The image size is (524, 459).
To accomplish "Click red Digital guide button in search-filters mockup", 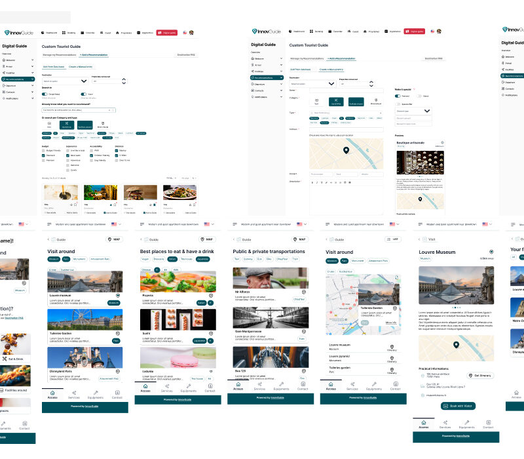I will pos(167,33).
